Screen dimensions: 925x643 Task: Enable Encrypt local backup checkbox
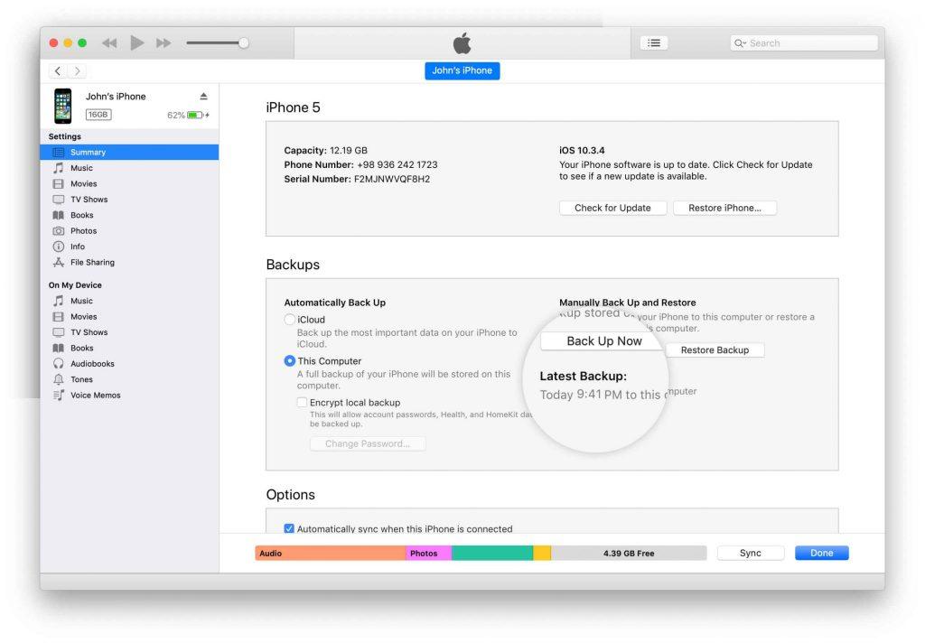302,403
